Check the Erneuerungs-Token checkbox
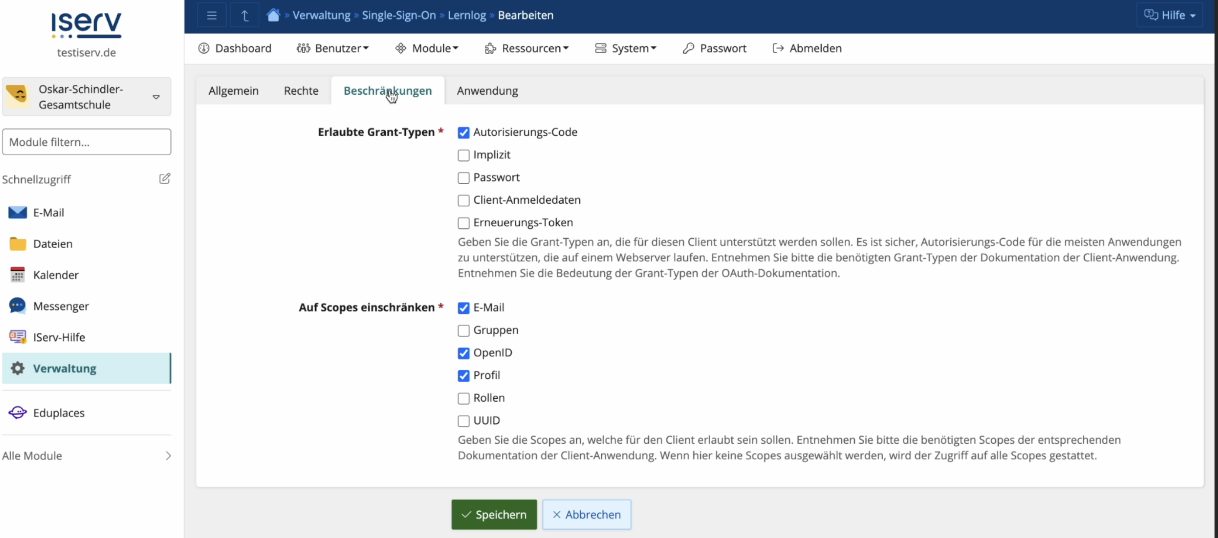 (x=463, y=223)
